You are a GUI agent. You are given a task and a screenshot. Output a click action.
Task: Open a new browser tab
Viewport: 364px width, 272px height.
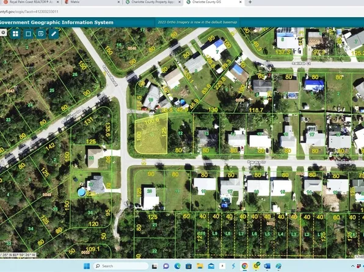tap(250, 2)
